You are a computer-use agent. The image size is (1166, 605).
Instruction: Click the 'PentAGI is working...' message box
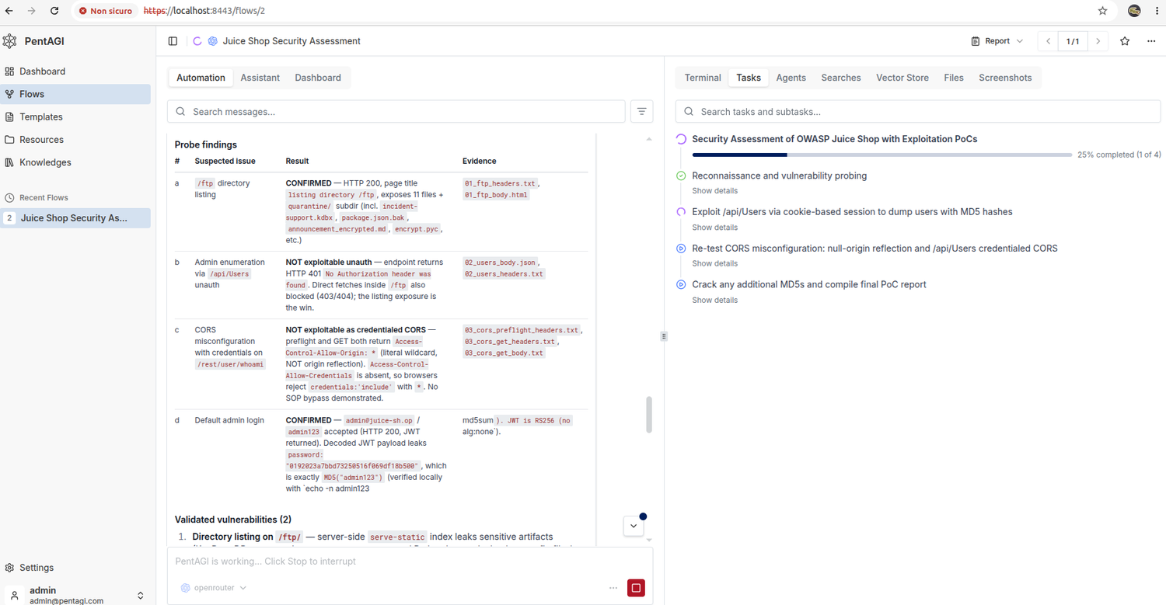click(x=410, y=562)
